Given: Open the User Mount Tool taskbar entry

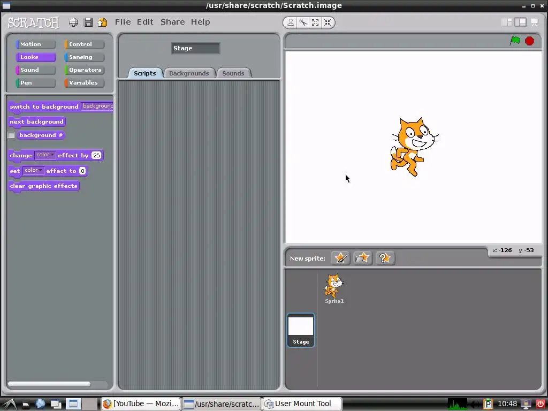Looking at the screenshot, I should tap(302, 404).
